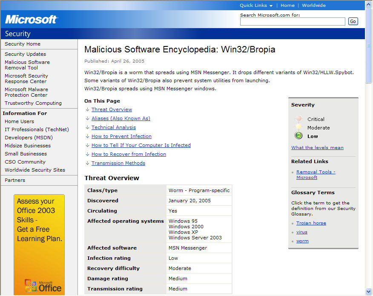Jump to Transmission Methods link
This screenshot has height=296, width=373.
coord(118,163)
